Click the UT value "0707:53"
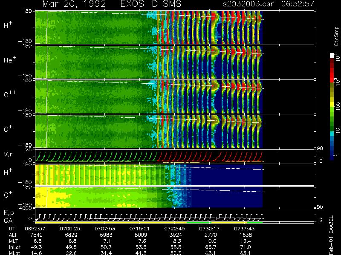Screen dimensions: 341x255 coord(104,229)
